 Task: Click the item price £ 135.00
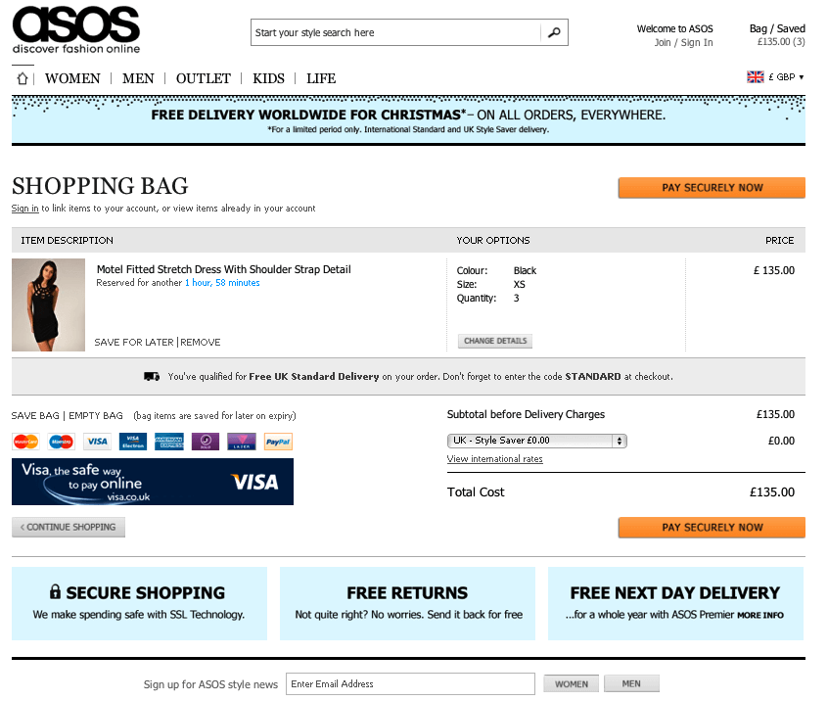[773, 270]
